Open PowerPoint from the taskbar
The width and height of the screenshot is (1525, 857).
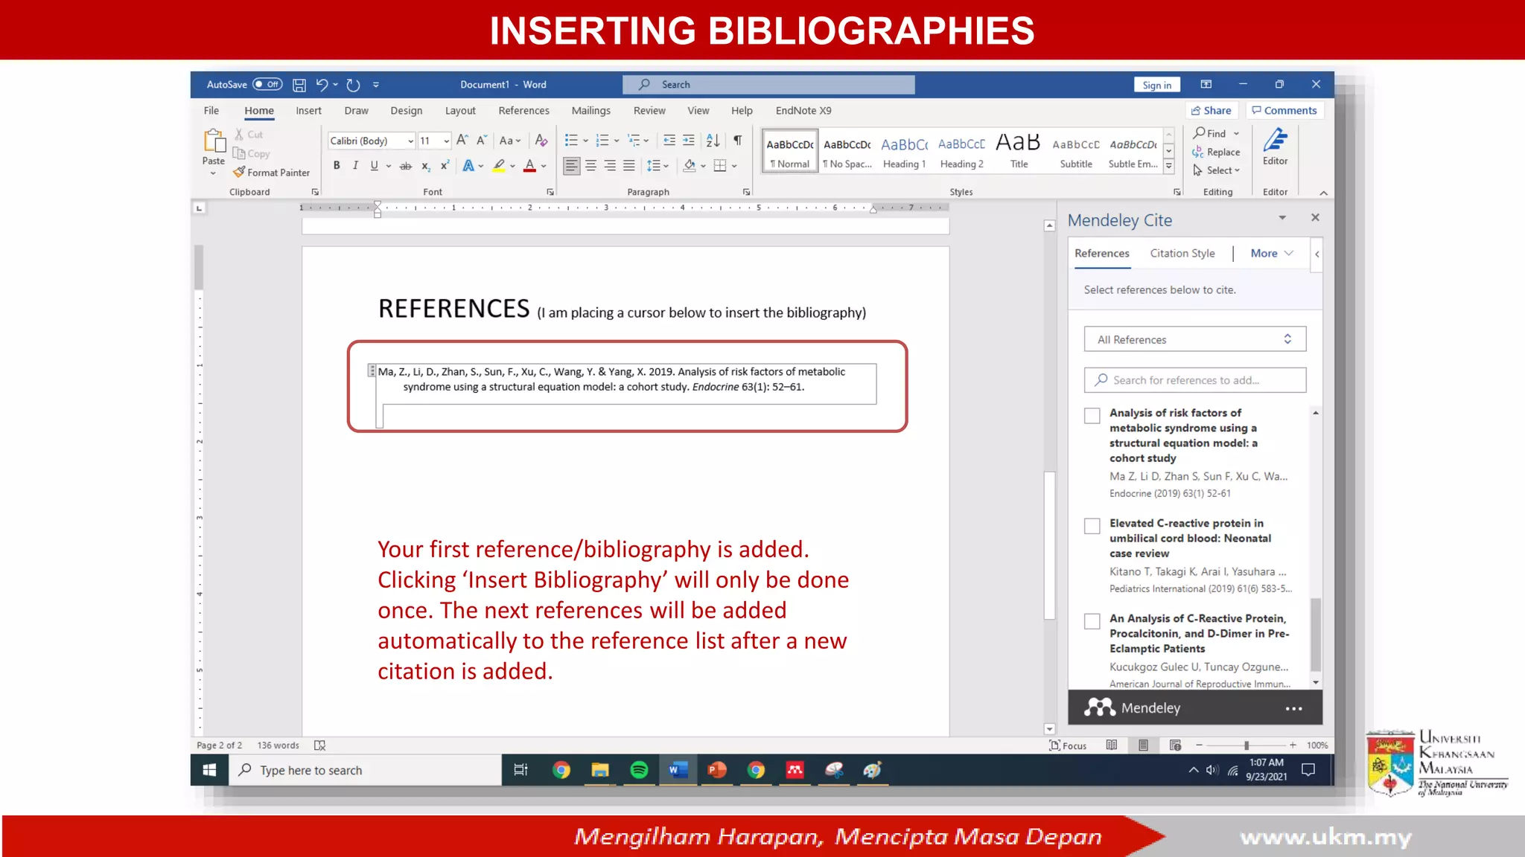[716, 770]
